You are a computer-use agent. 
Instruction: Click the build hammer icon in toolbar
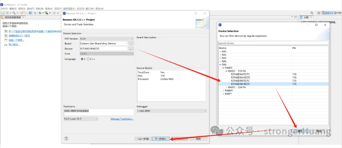14,13
